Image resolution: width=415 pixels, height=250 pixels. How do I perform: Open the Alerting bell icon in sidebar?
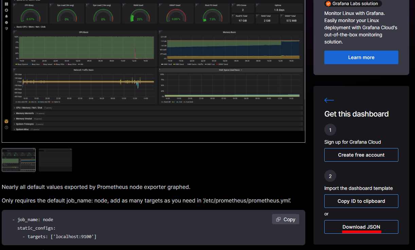pyautogui.click(x=6, y=16)
